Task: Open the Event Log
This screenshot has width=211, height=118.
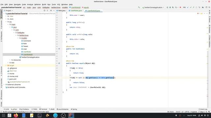Action: [203, 109]
